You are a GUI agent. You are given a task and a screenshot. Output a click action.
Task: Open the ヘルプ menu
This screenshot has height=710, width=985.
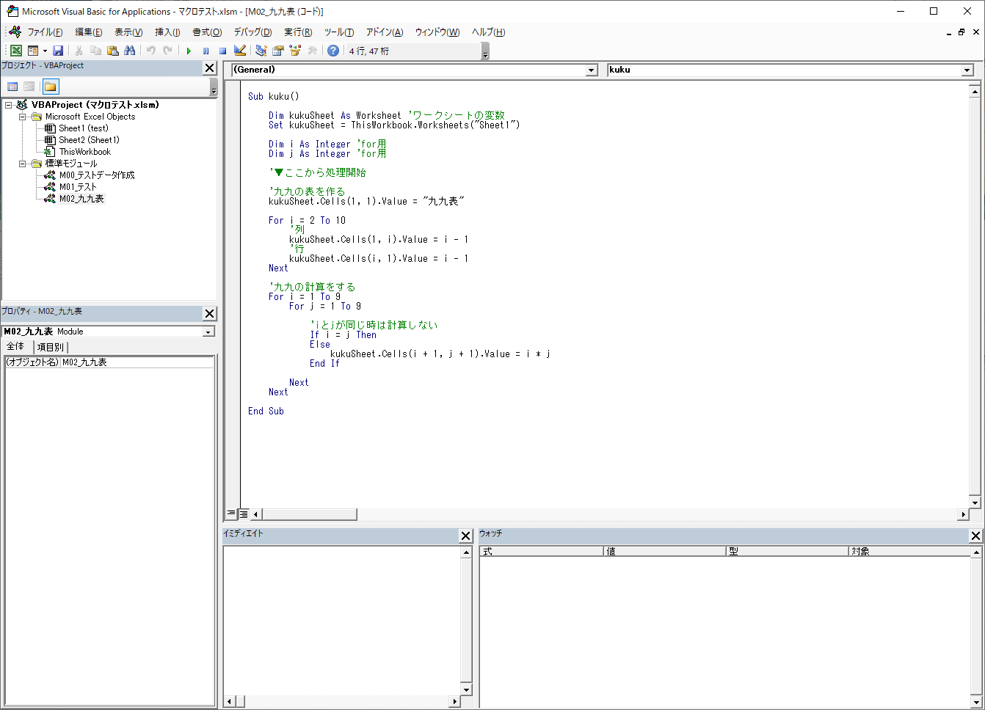point(488,32)
